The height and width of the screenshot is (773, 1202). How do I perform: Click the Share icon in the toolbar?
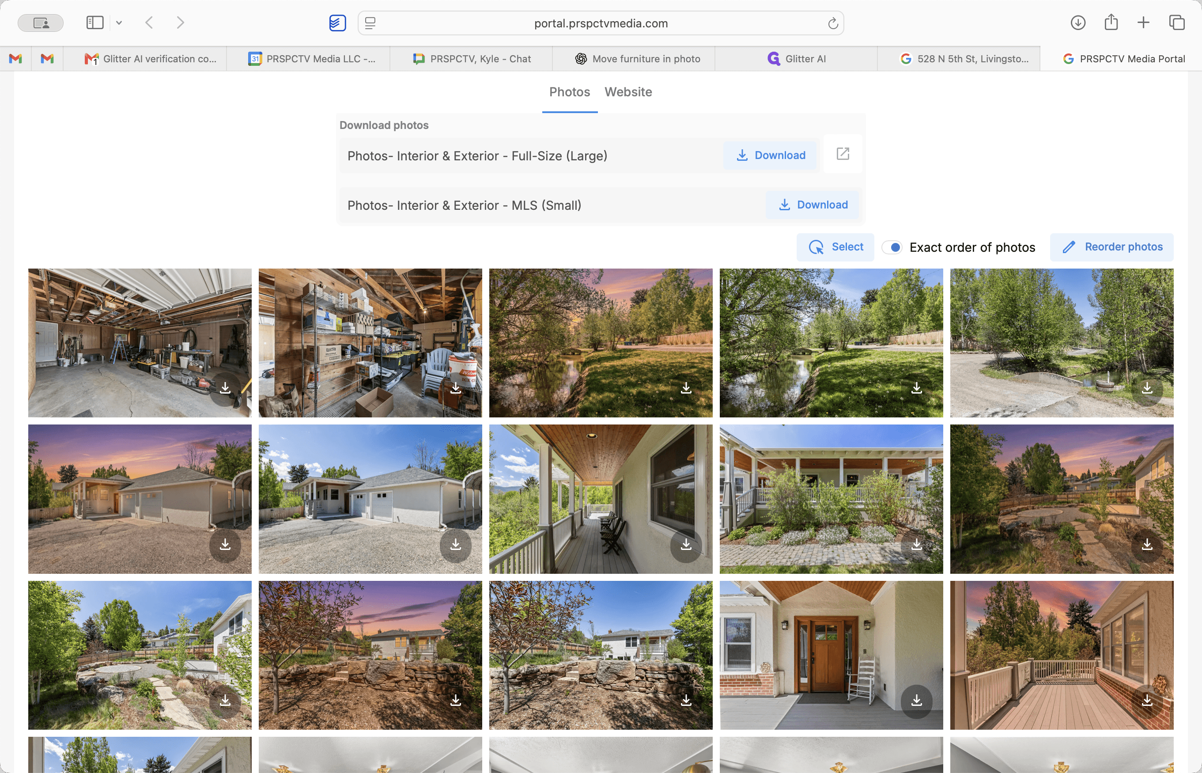pos(1111,23)
